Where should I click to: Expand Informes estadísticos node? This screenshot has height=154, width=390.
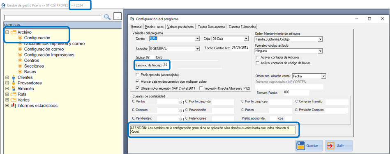tap(7, 106)
